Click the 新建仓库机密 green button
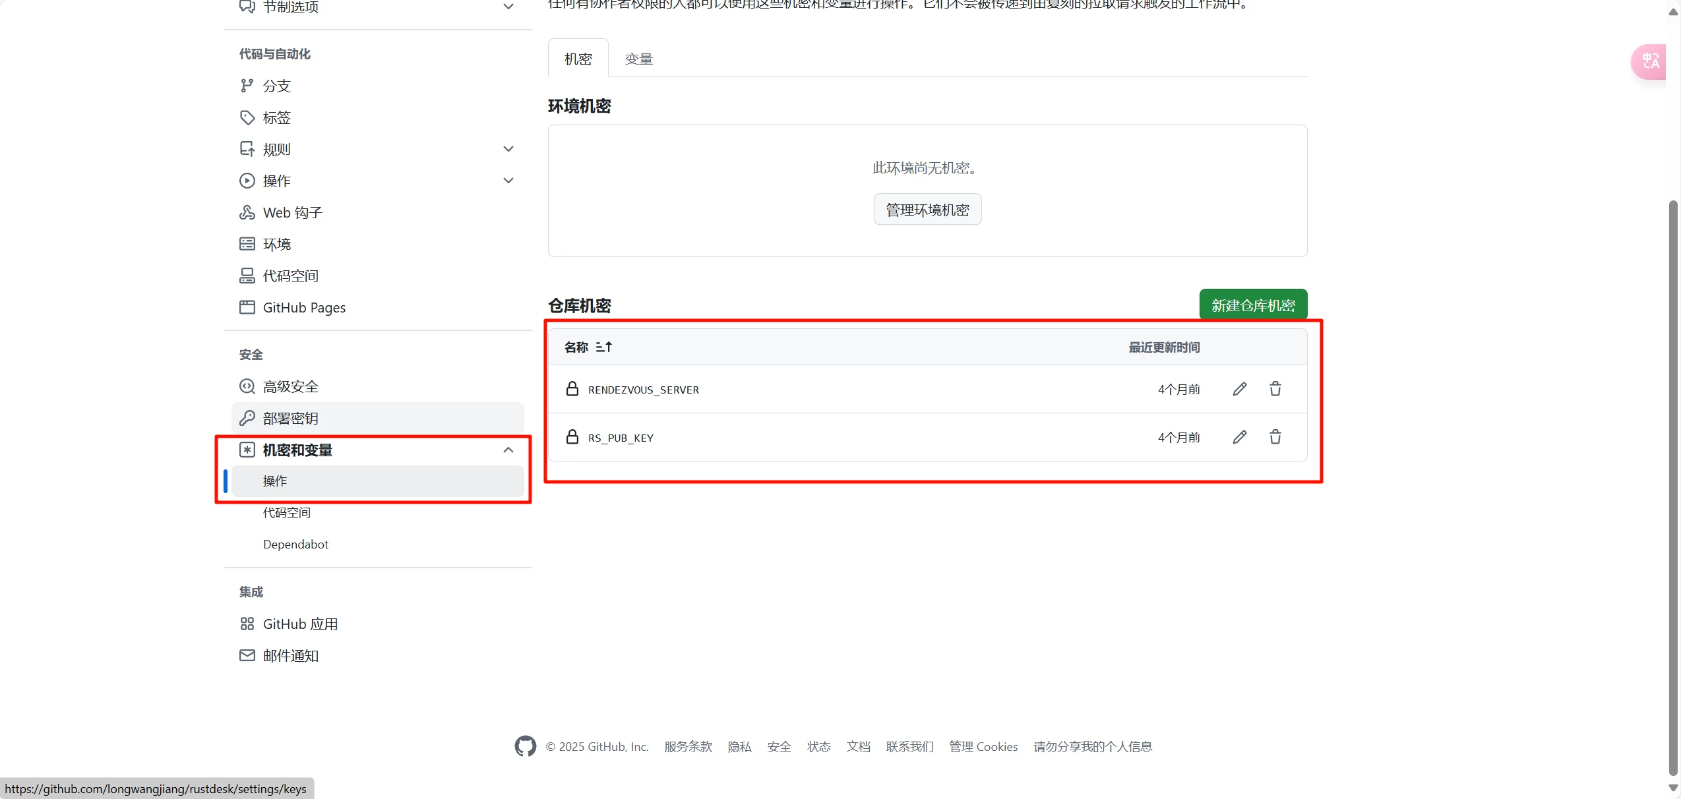The image size is (1681, 799). pyautogui.click(x=1252, y=304)
